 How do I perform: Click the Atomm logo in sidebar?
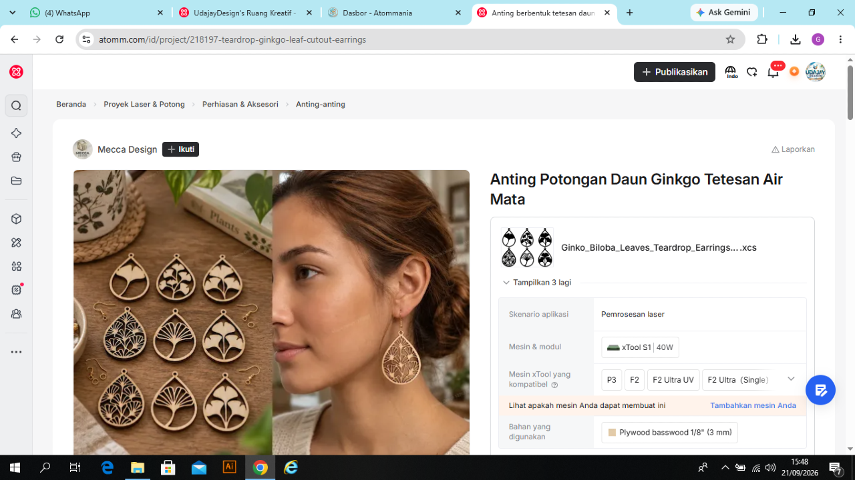tap(17, 72)
